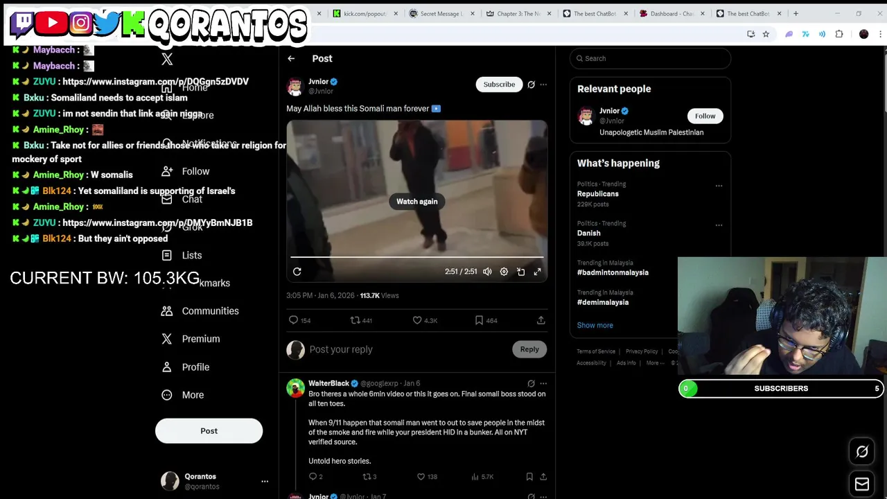
Task: Share Jvnior's post via share icon
Action: coord(541,320)
